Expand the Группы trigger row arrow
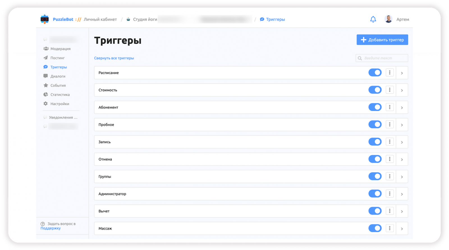This screenshot has height=250, width=449. [x=402, y=177]
